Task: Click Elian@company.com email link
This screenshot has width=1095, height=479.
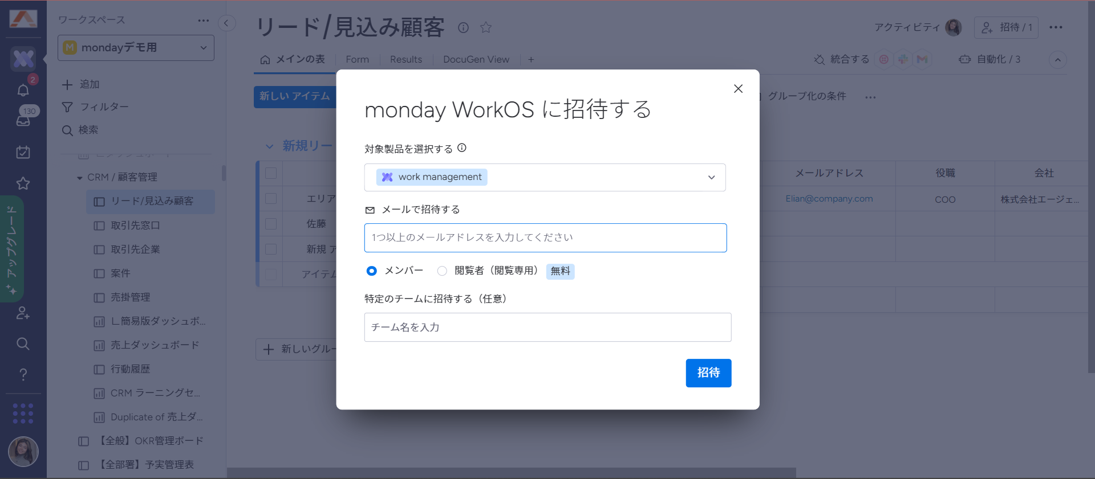Action: click(x=829, y=199)
